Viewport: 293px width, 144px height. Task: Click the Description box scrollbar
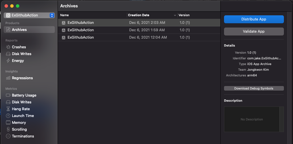coord(282,119)
